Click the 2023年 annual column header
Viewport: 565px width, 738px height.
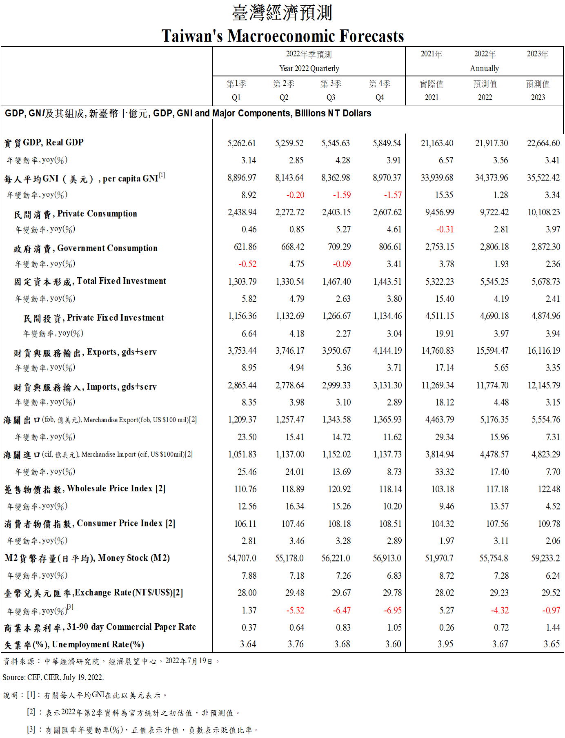click(x=538, y=54)
